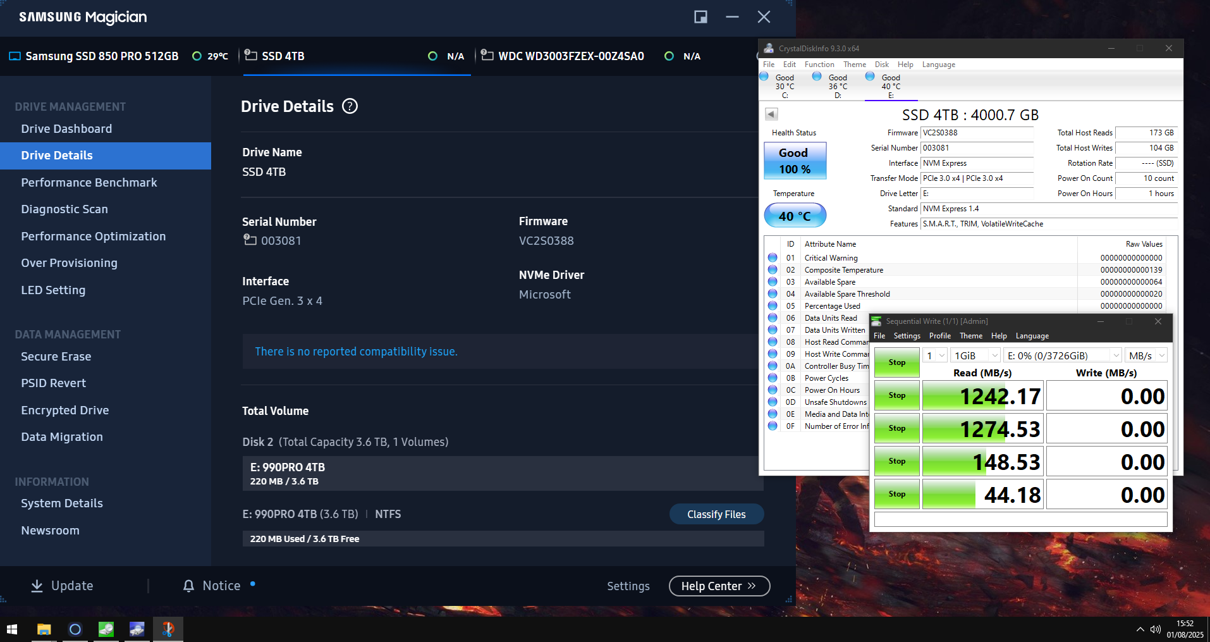
Task: Open the Help Center
Action: pos(719,586)
